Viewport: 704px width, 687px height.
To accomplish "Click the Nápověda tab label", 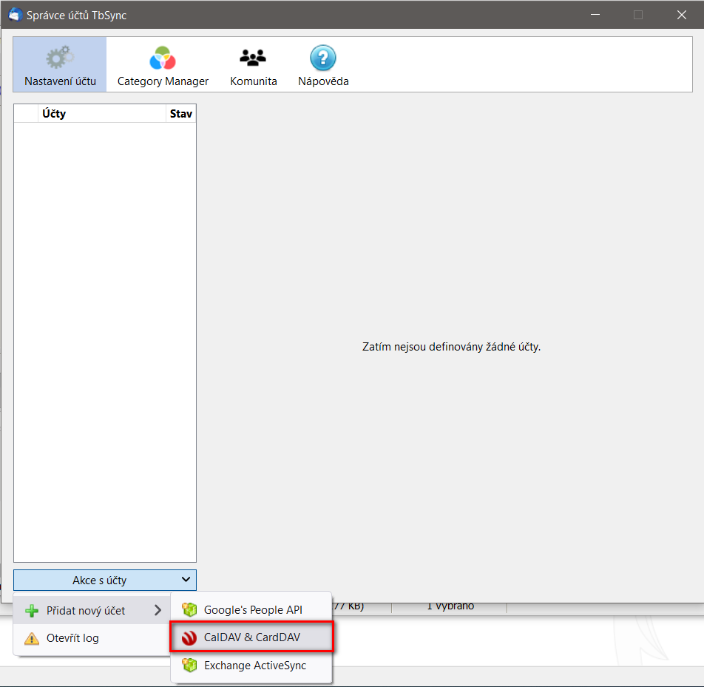I will tap(323, 81).
